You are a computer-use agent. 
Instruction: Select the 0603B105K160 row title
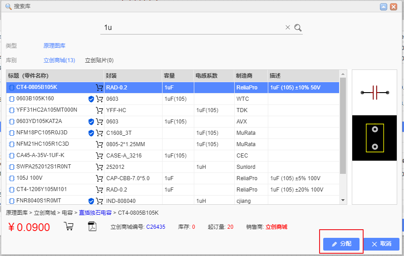click(35, 98)
